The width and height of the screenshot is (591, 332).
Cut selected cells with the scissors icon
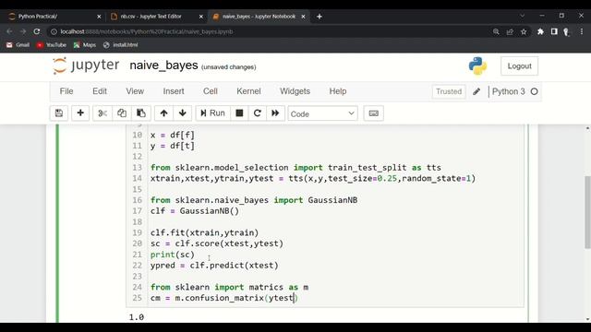[x=103, y=113]
